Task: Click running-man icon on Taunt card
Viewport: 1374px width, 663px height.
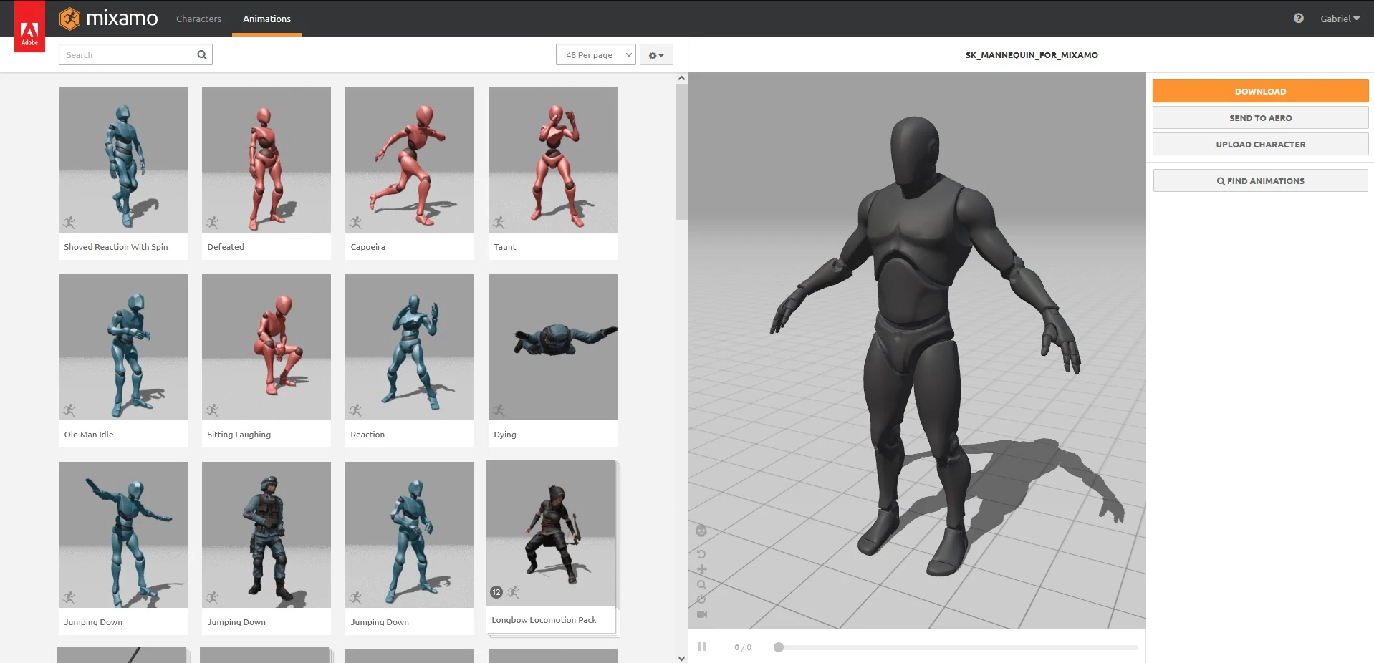Action: tap(499, 223)
